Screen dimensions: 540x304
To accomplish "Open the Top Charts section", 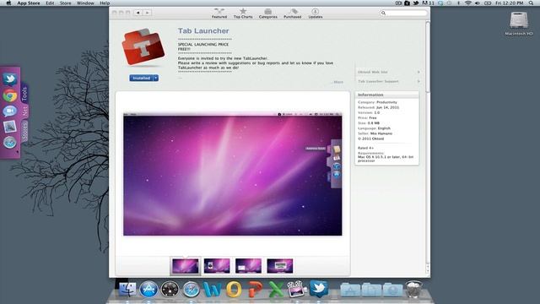I will (x=243, y=14).
